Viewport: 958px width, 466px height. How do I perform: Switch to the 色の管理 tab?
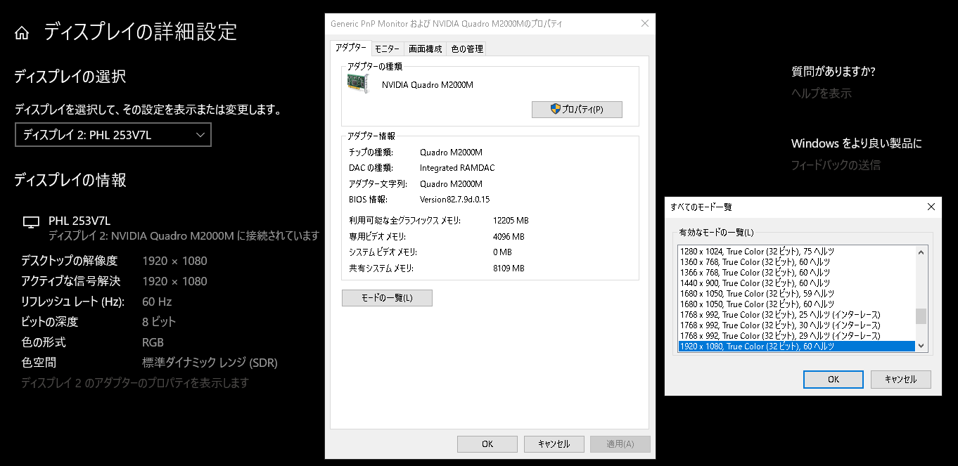pyautogui.click(x=466, y=49)
